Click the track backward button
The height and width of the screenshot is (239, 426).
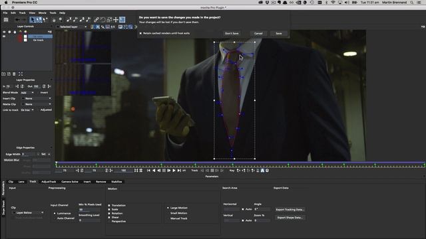pos(207,171)
